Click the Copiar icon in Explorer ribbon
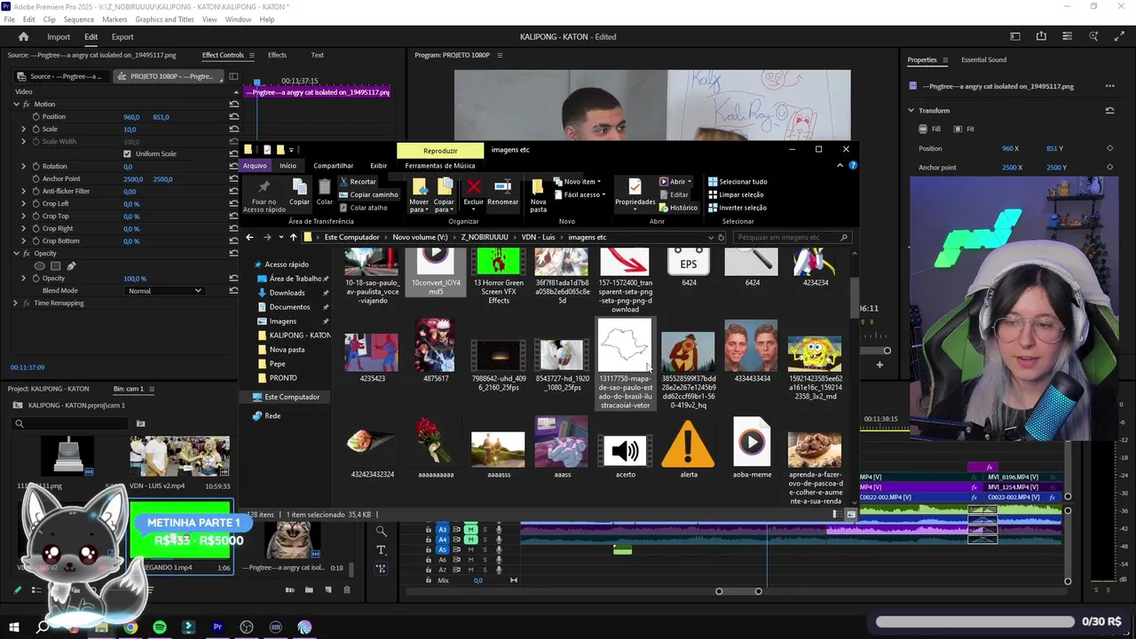The height and width of the screenshot is (639, 1136). [300, 186]
